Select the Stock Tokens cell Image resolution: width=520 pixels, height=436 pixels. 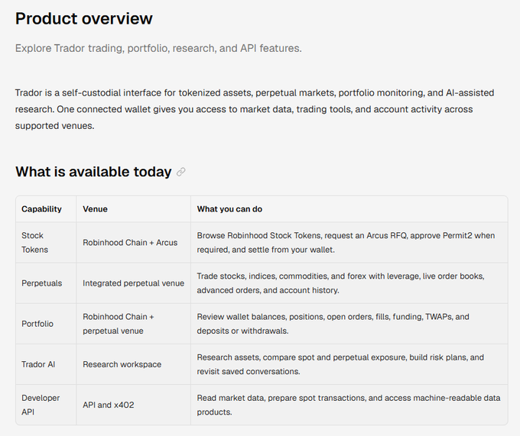click(46, 243)
